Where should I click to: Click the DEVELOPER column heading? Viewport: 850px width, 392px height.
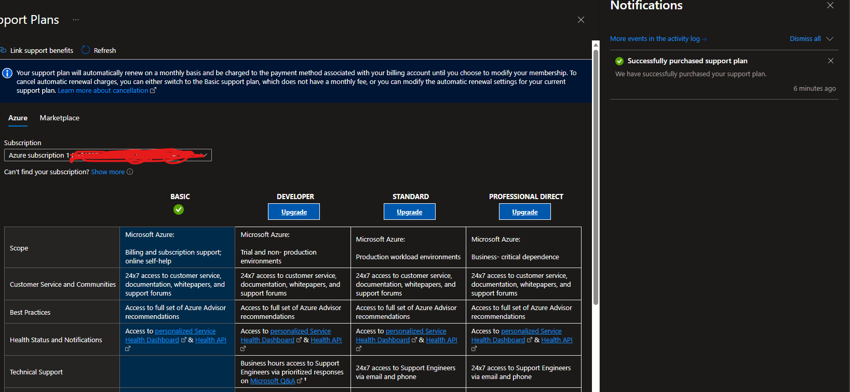295,197
